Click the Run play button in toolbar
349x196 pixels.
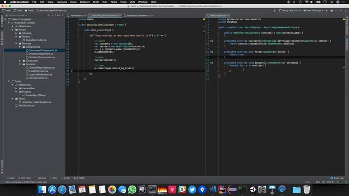(x=327, y=10)
